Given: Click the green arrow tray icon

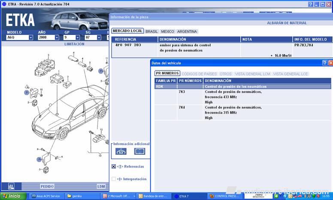Looking at the screenshot, I should pyautogui.click(x=276, y=196).
